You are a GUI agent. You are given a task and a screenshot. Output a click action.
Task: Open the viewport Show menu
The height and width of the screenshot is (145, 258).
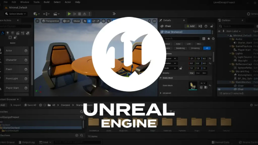click(x=77, y=21)
